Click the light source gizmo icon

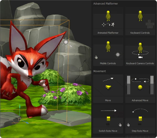(66, 42)
